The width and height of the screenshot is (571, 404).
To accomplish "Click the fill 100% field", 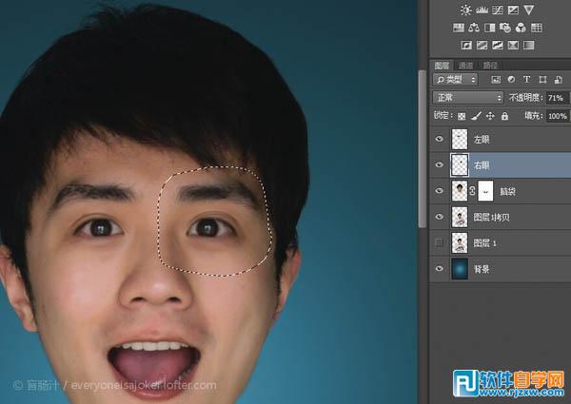I will coord(558,116).
